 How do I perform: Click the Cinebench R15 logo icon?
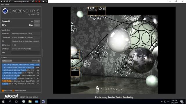5,11
